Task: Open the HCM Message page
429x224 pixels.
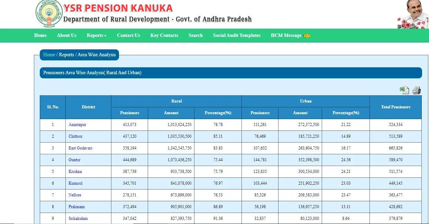Action: coord(286,36)
